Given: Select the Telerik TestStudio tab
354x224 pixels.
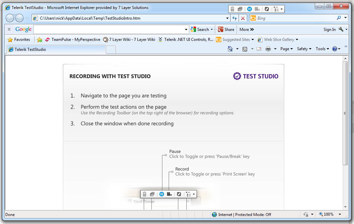Looking at the screenshot, I should [56, 50].
